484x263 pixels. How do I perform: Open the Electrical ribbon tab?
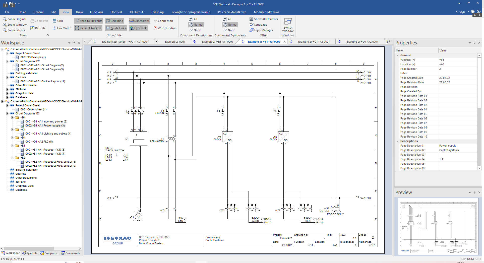pyautogui.click(x=116, y=12)
